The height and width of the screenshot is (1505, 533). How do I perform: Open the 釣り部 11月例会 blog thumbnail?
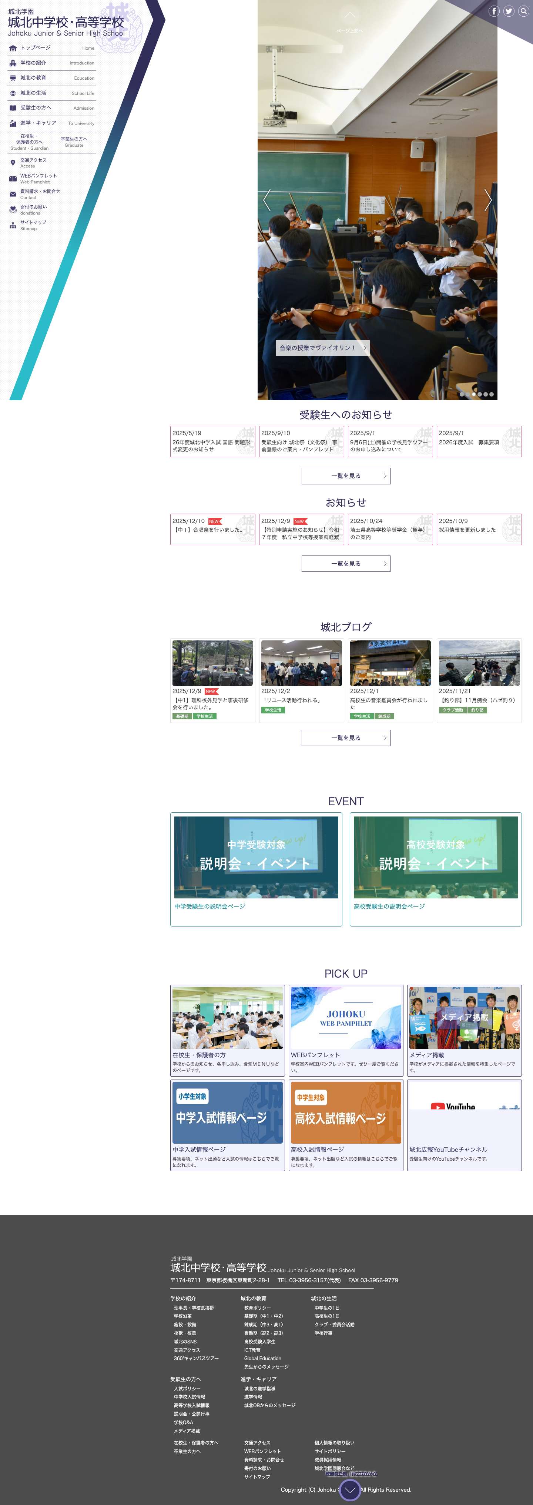click(479, 663)
